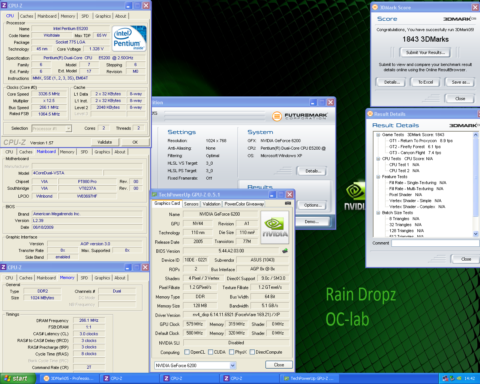Viewport: 480px width, 384px height.
Task: Select Pixel Shader result row
Action: point(405,195)
